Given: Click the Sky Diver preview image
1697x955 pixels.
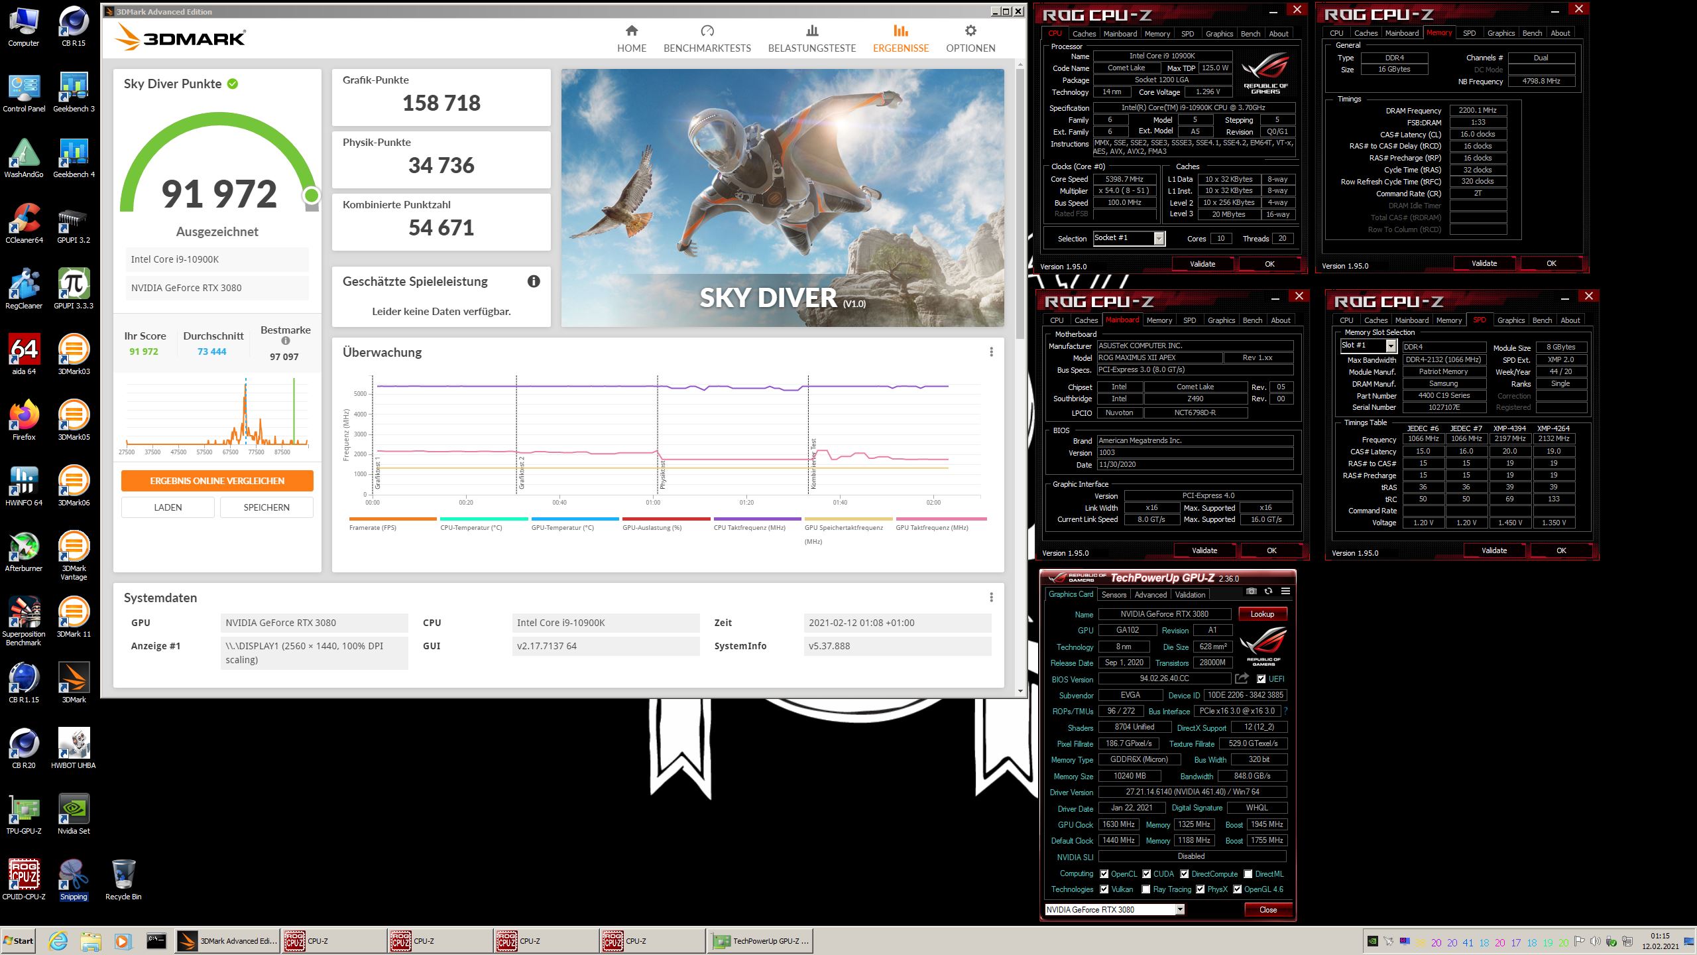Looking at the screenshot, I should pyautogui.click(x=782, y=198).
